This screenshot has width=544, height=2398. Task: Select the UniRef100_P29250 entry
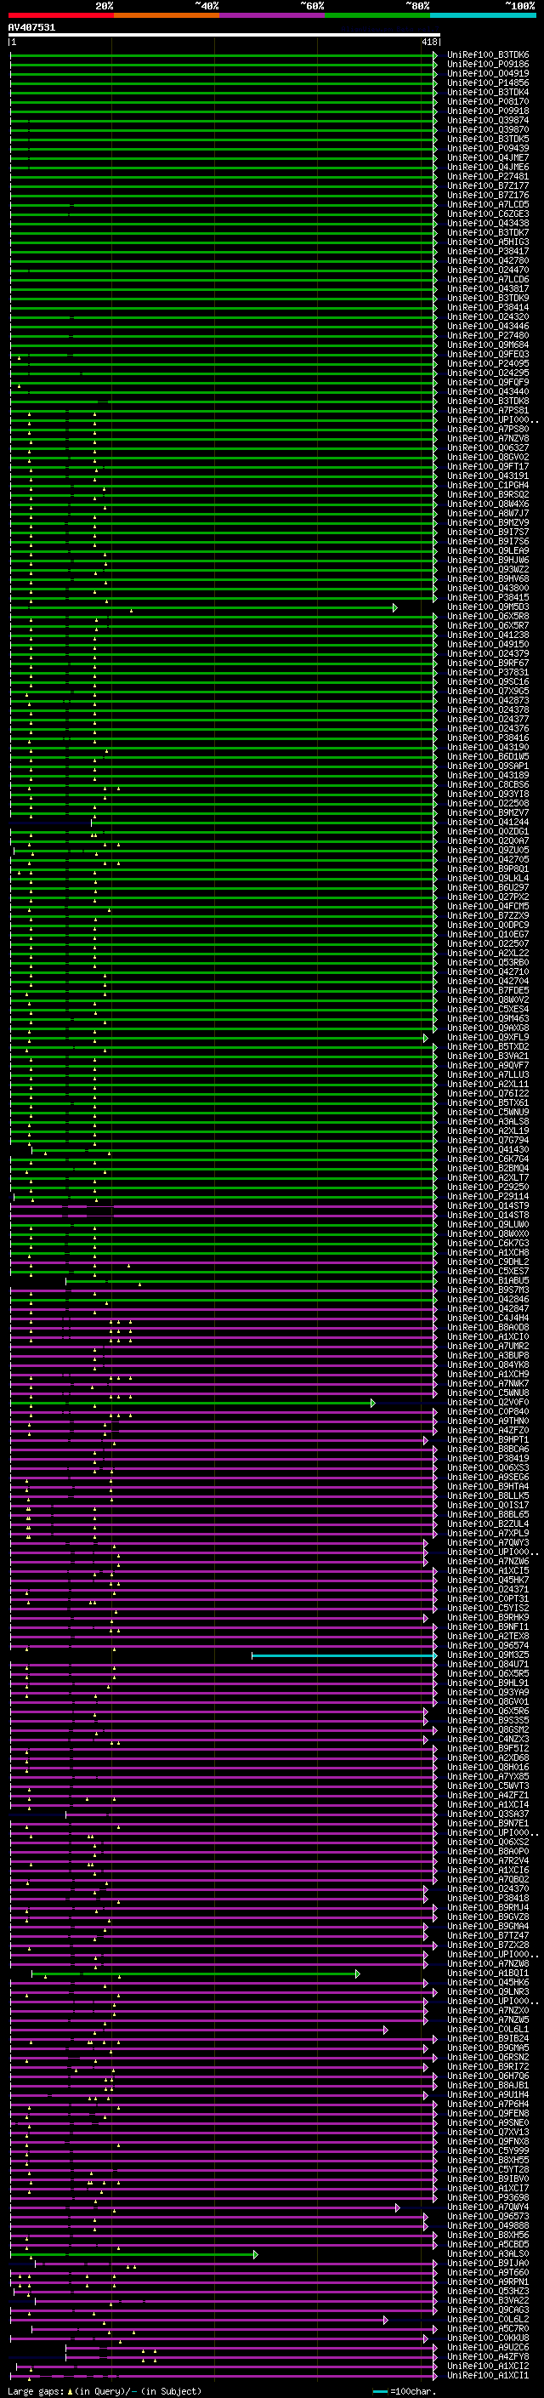pyautogui.click(x=487, y=1187)
